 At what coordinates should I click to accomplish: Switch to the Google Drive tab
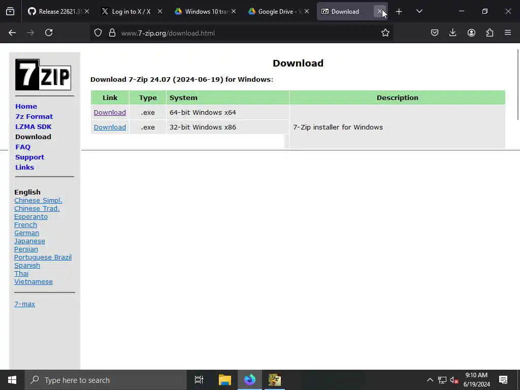tap(279, 12)
